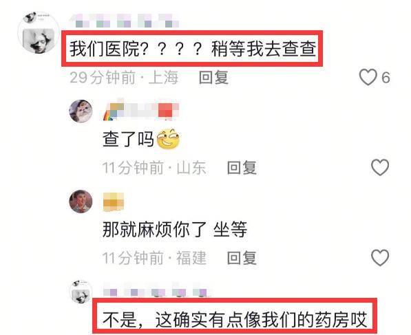Screen dimensions: 411x335
Task: Open the bottom commenter's small avatar
Action: [81, 292]
